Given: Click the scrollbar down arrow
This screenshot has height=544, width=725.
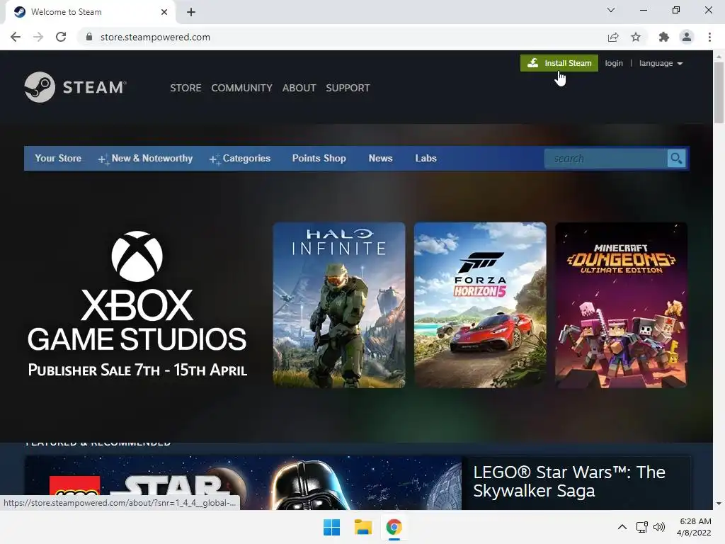Looking at the screenshot, I should click(x=719, y=504).
